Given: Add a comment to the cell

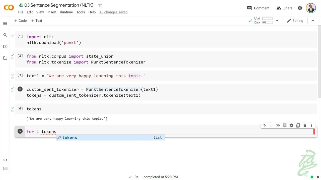Looking at the screenshot, I should [284, 125].
